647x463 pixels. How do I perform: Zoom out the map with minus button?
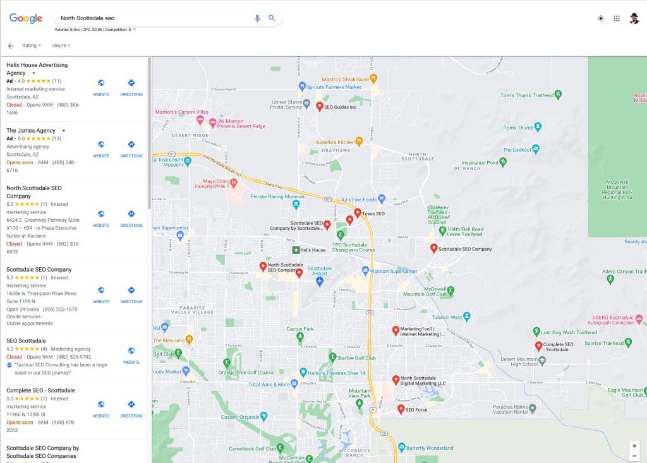(x=634, y=456)
